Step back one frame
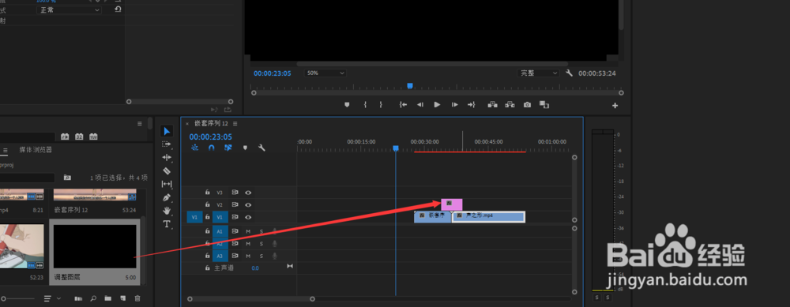790x307 pixels. 419,105
